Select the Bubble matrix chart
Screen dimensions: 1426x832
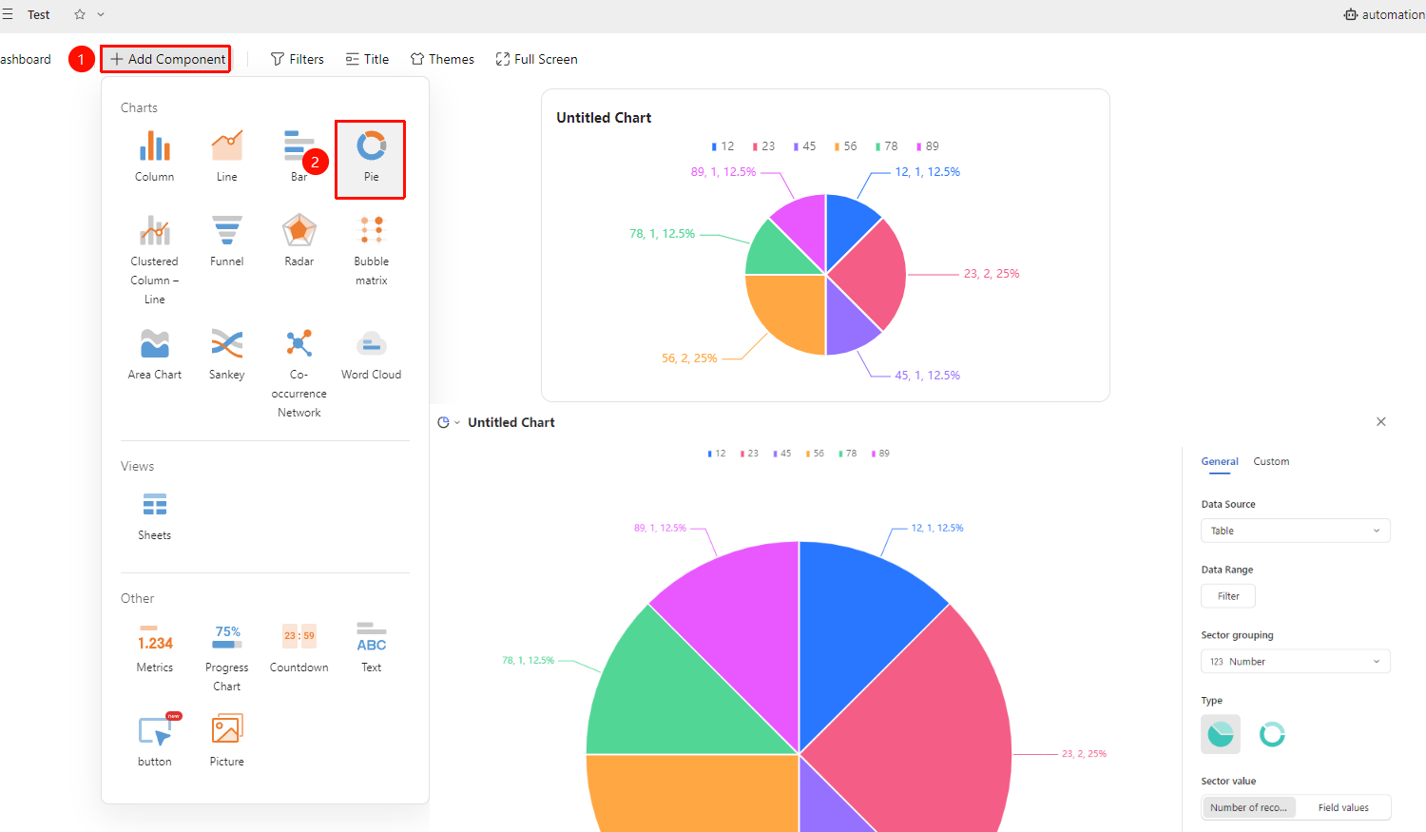click(371, 250)
